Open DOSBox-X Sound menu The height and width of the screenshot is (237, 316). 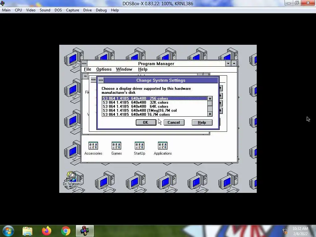pos(45,10)
